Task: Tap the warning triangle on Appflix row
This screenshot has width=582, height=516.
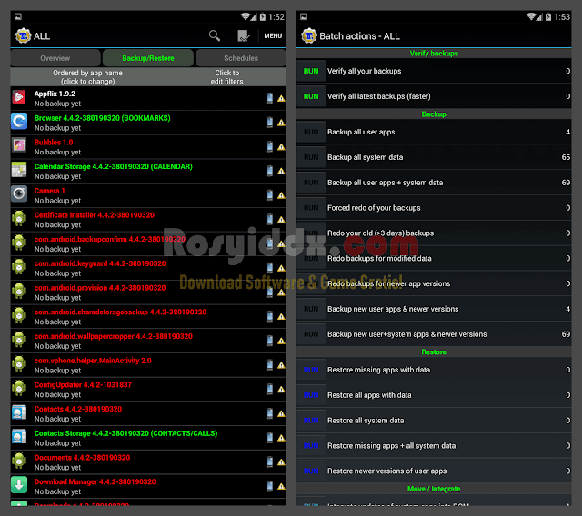Action: [x=281, y=99]
